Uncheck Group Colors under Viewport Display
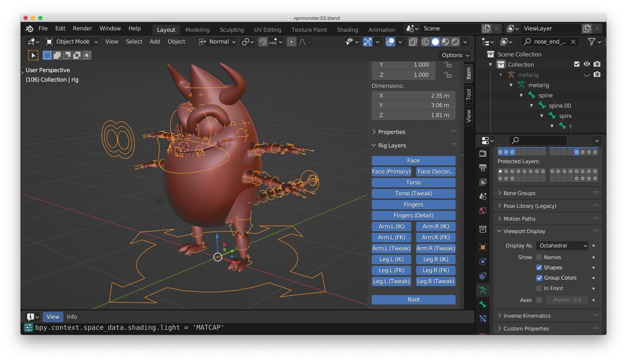Screen dimensions: 627x362 click(539, 278)
